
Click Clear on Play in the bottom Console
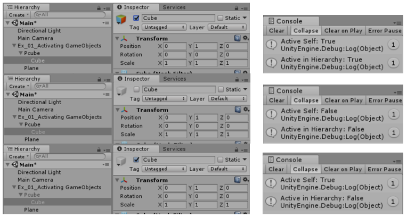pyautogui.click(x=343, y=169)
